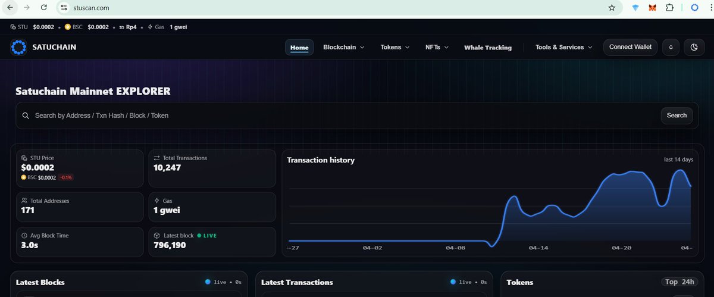
Task: Click the Avg Block Time clock icon
Action: tap(24, 236)
